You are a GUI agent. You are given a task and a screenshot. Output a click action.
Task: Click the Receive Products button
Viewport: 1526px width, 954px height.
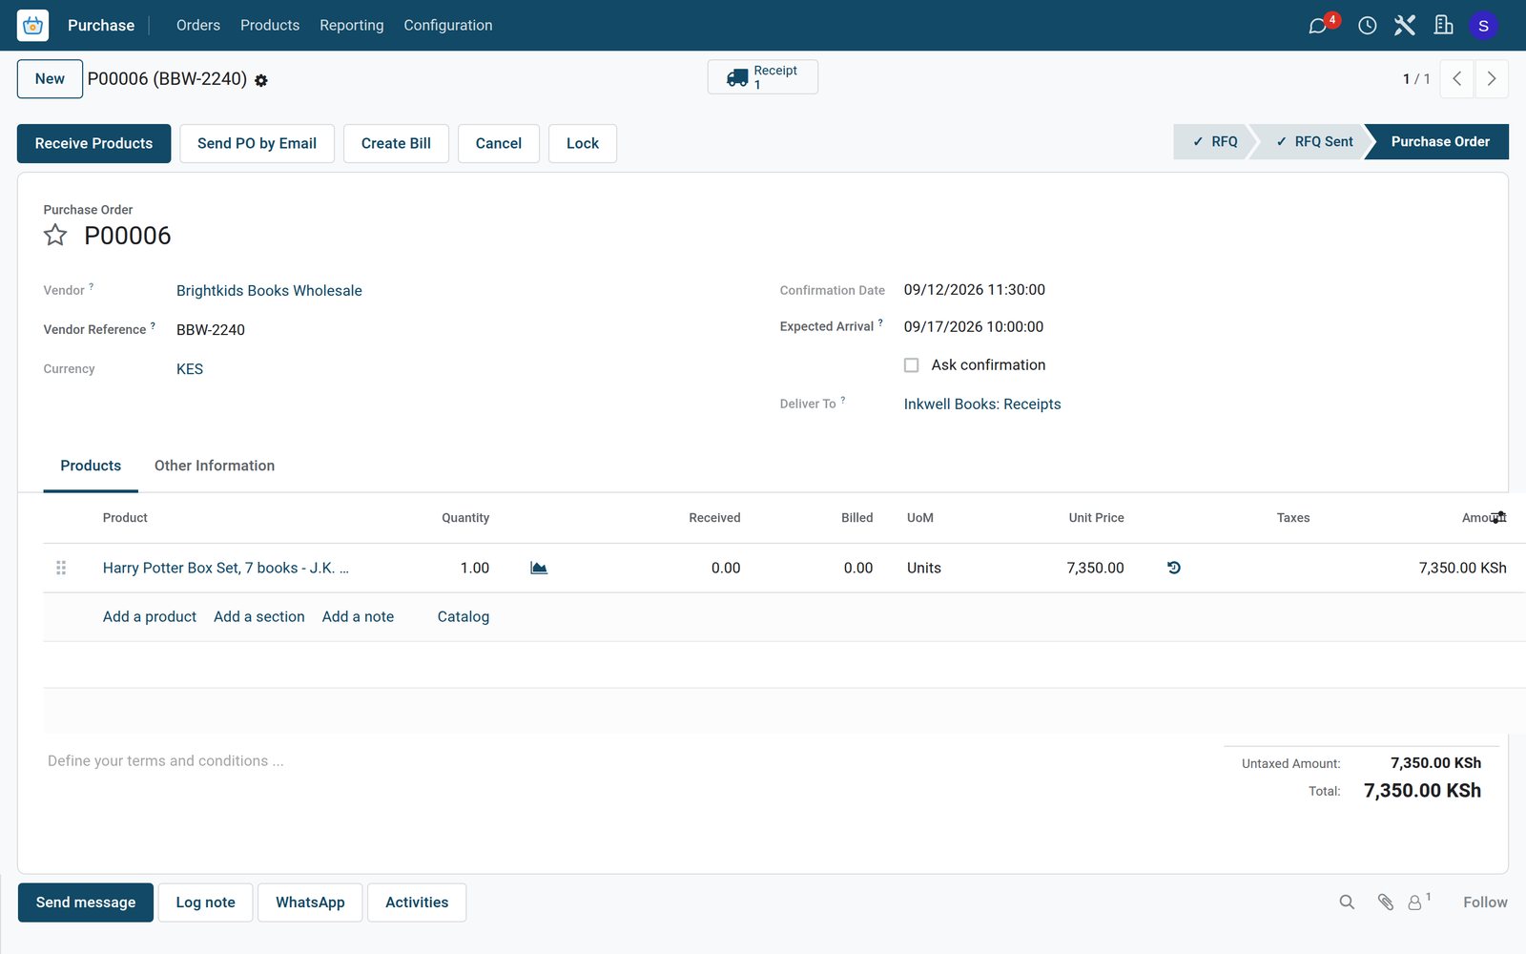(93, 143)
